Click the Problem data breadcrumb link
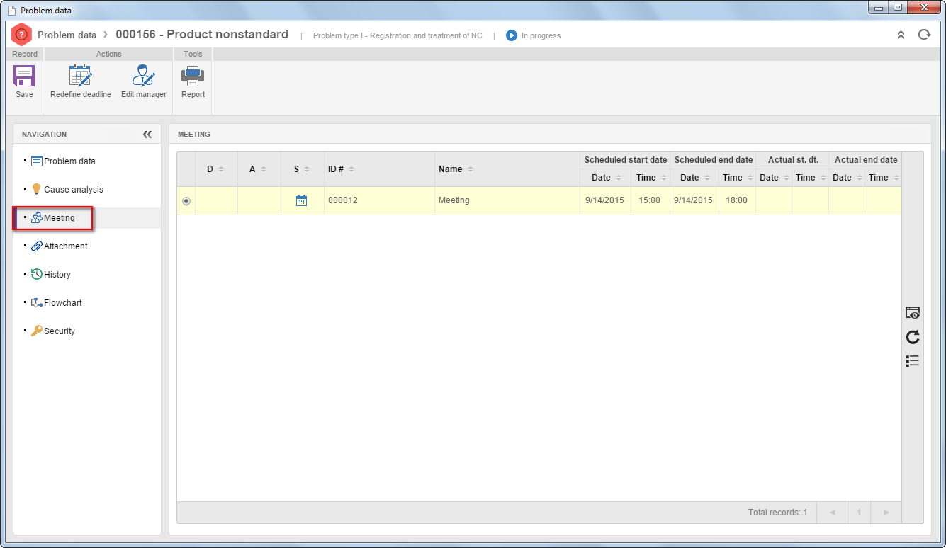Viewport: 946px width, 548px height. click(67, 35)
